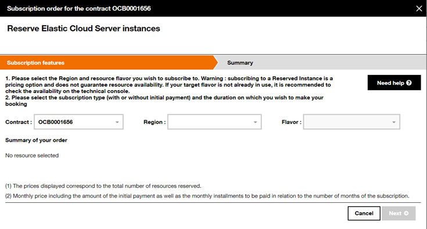427x229 pixels.
Task: Click the 'Reserve Elastic Cloud Server instances' heading
Action: [x=84, y=28]
